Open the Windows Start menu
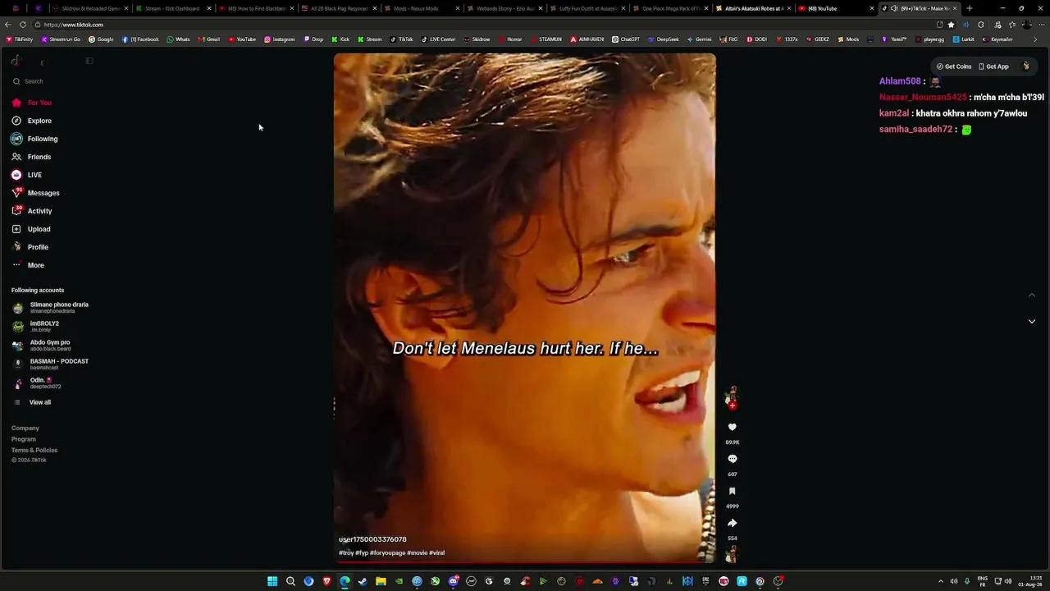The image size is (1050, 591). click(272, 581)
